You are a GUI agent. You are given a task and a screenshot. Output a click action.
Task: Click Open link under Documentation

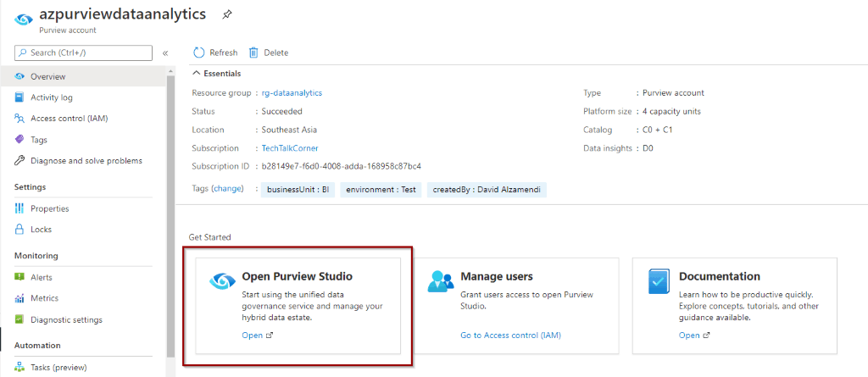click(695, 335)
